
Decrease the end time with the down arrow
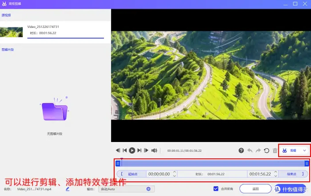[276, 176]
